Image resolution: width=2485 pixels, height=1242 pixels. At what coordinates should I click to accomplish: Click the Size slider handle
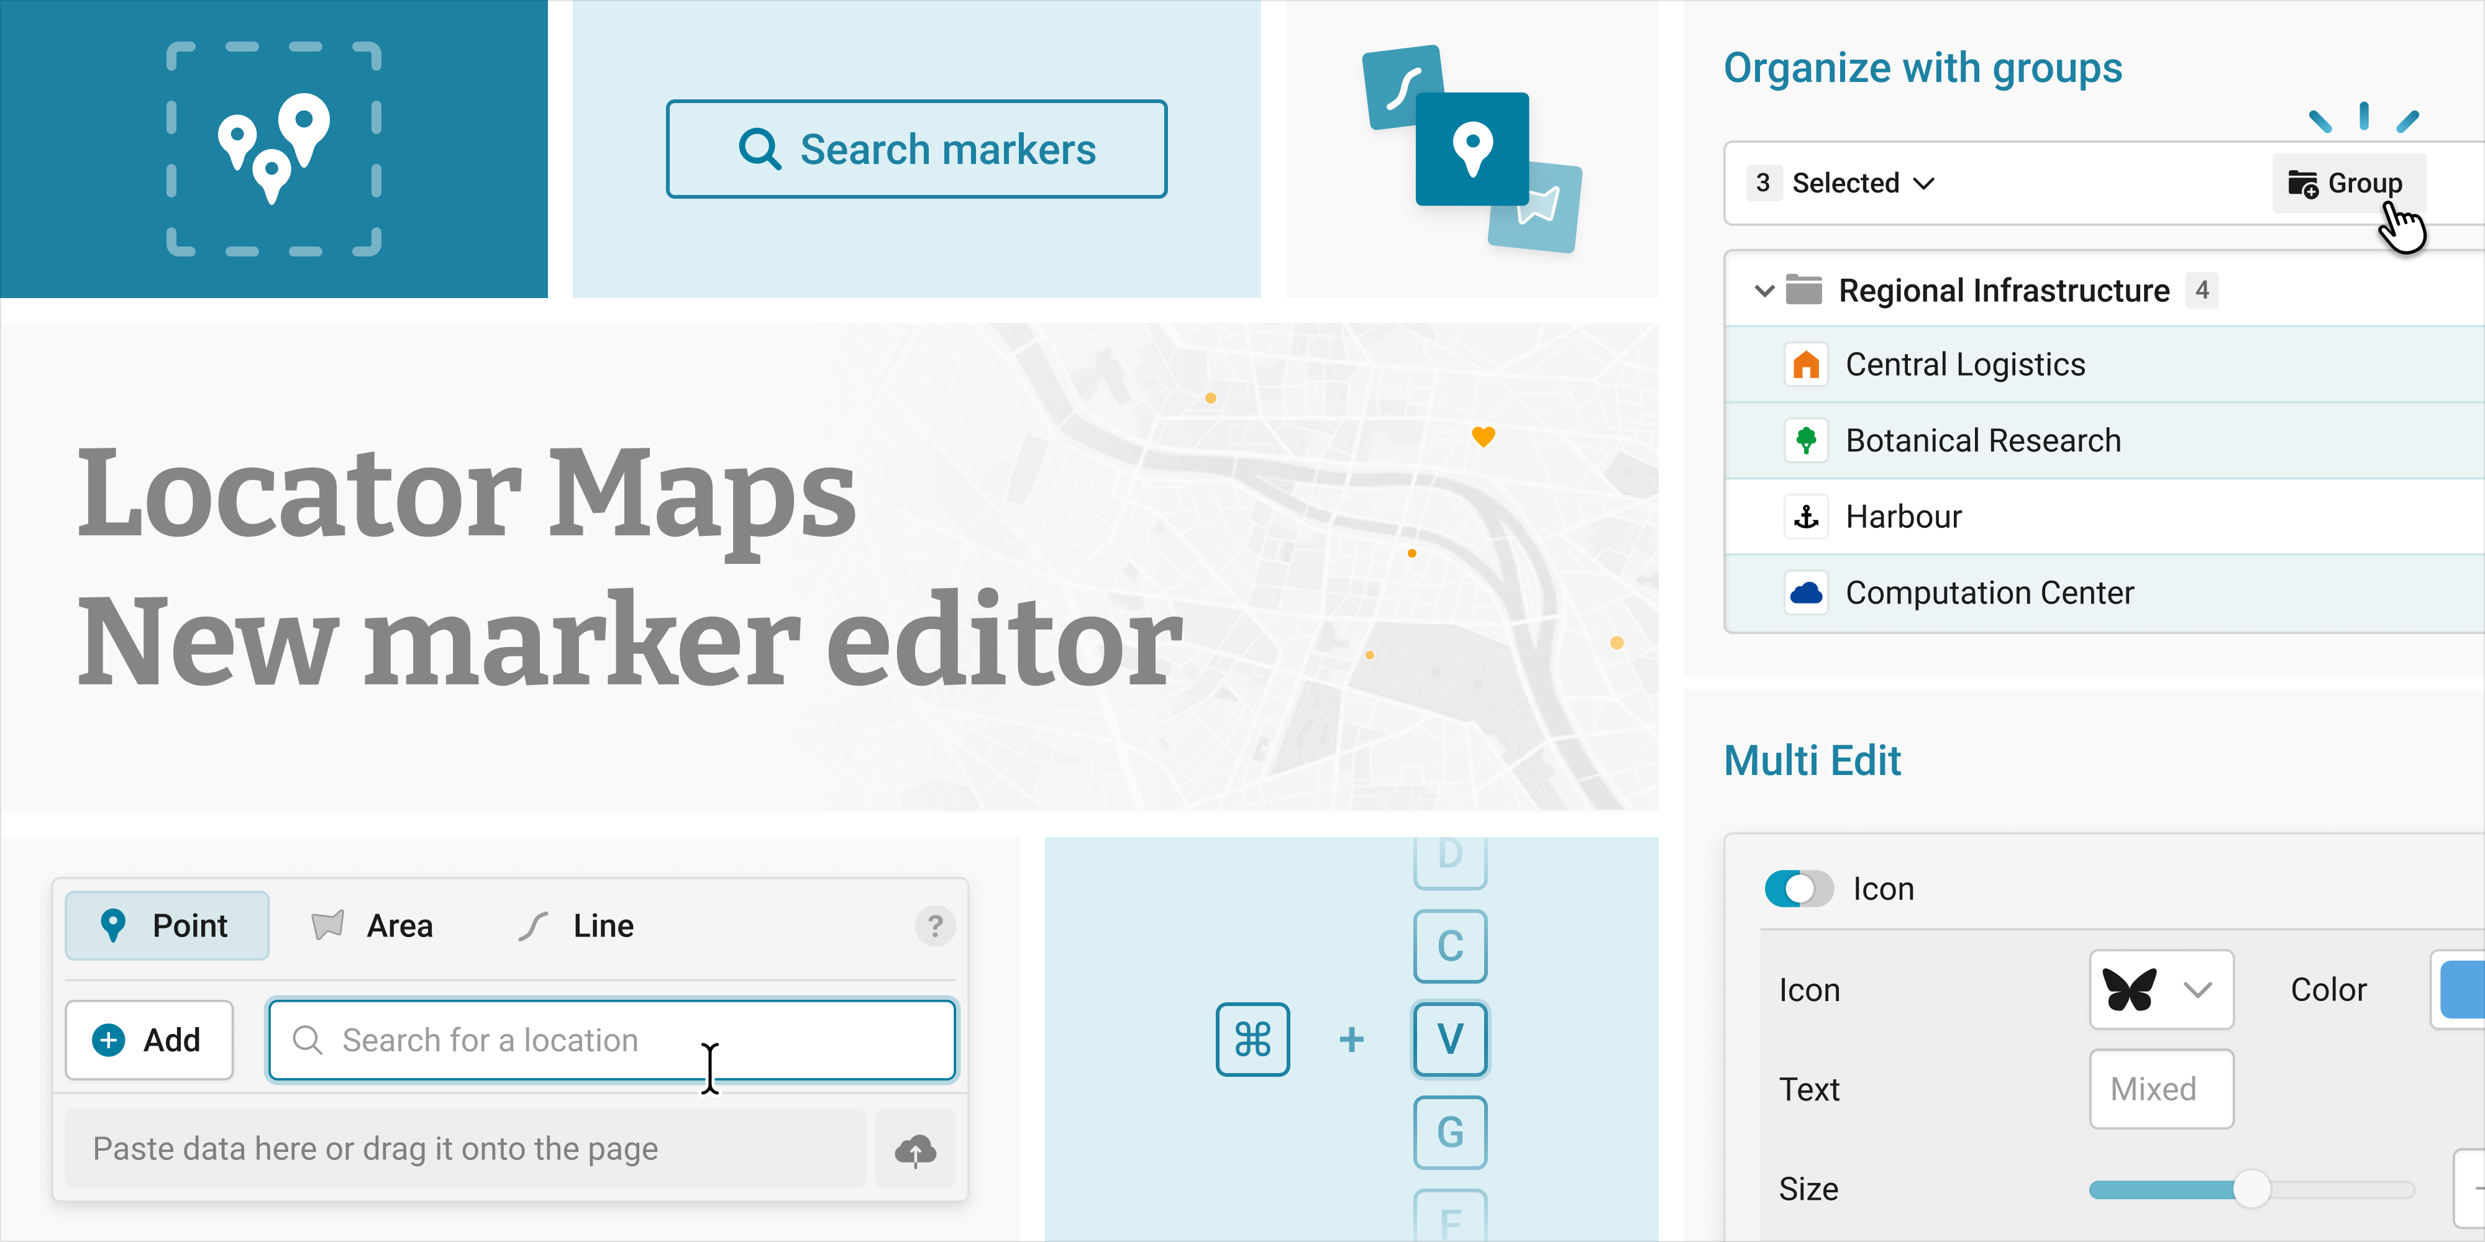(x=2251, y=1189)
